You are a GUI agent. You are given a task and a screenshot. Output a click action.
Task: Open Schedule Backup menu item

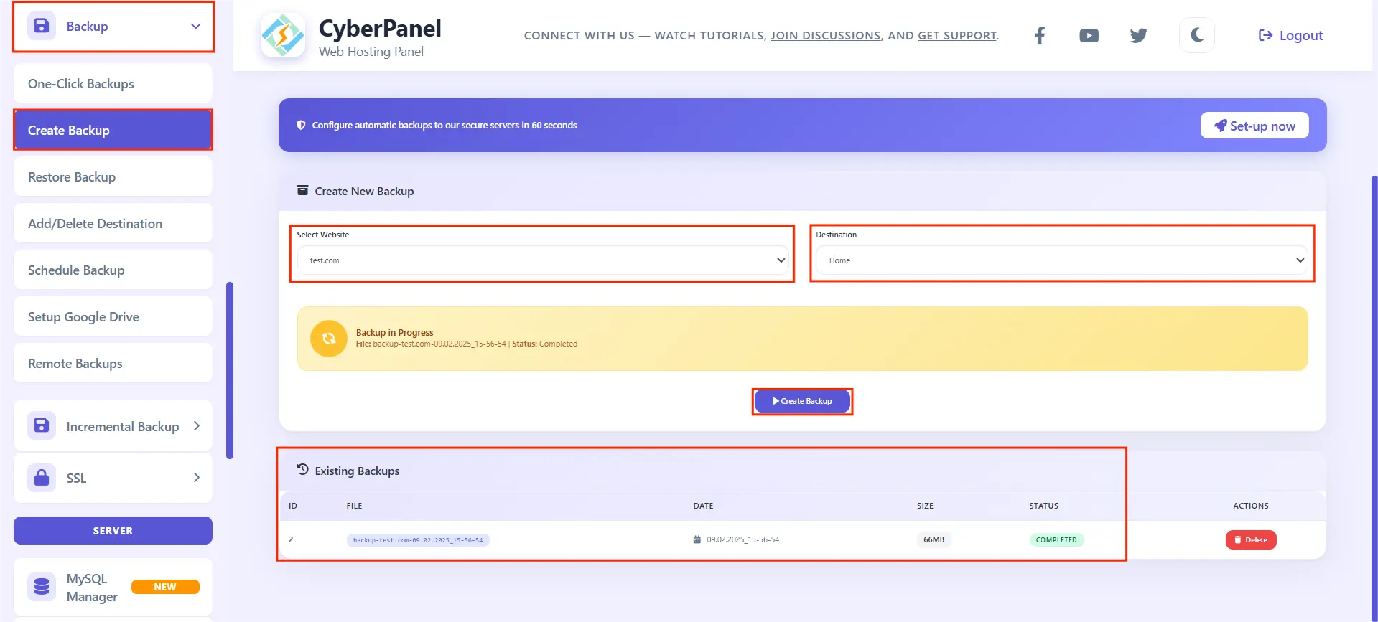[113, 270]
